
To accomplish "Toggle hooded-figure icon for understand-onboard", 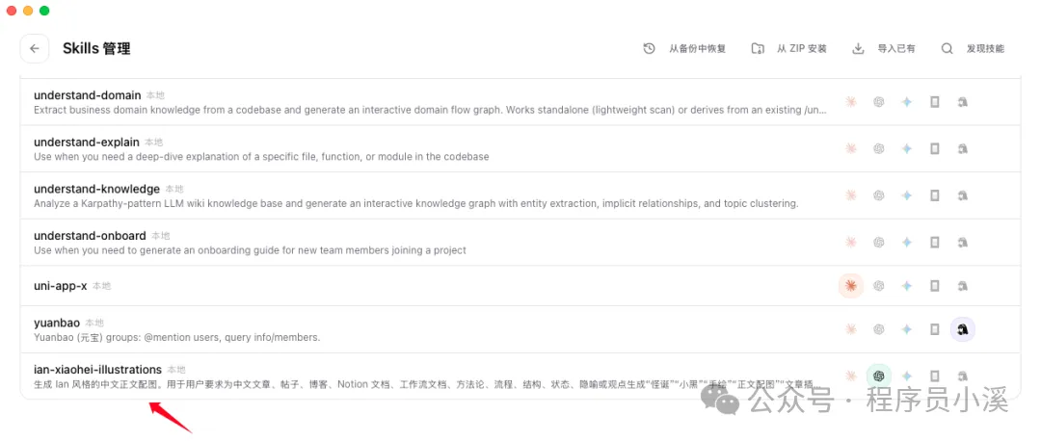I will (x=963, y=243).
